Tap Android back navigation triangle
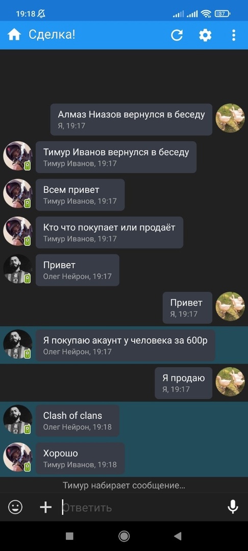Screen dimensions: 248x551 point(178,536)
